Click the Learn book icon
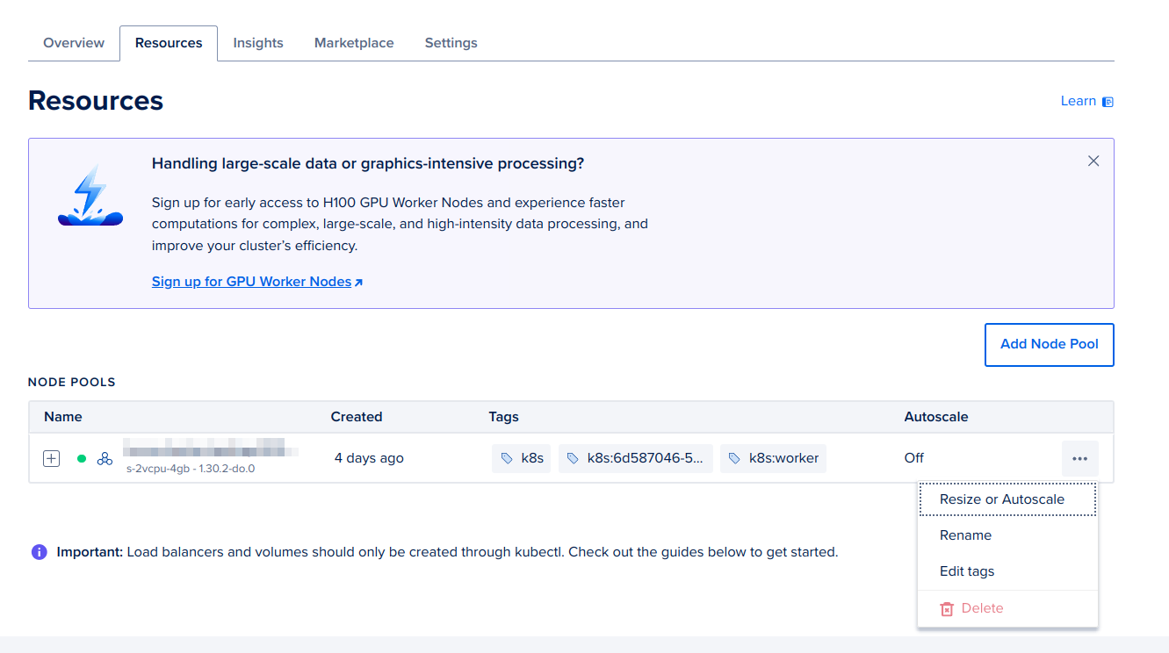The height and width of the screenshot is (653, 1169). point(1108,102)
